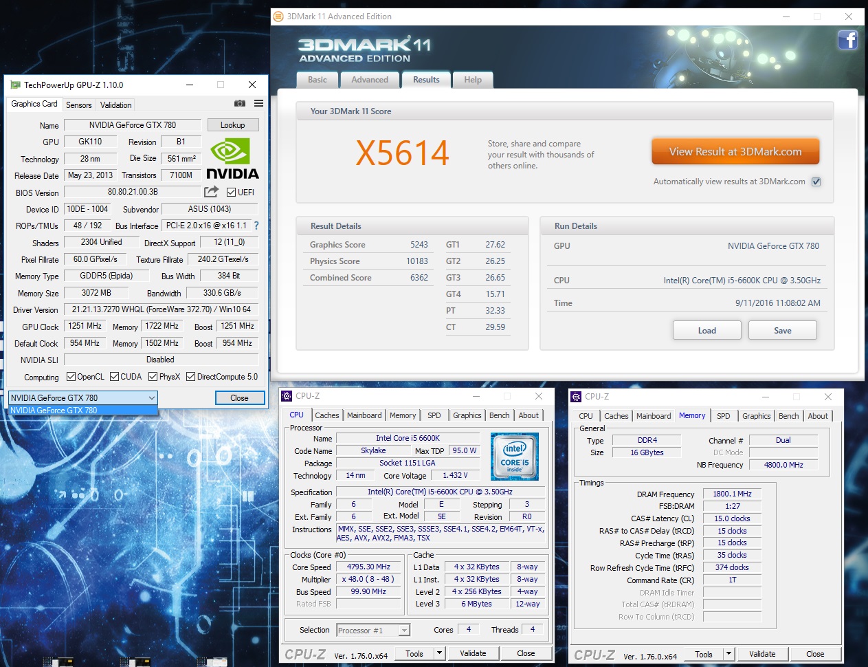868x667 pixels.
Task: Open Mainboard tab in left CPU-Z
Action: click(x=364, y=415)
